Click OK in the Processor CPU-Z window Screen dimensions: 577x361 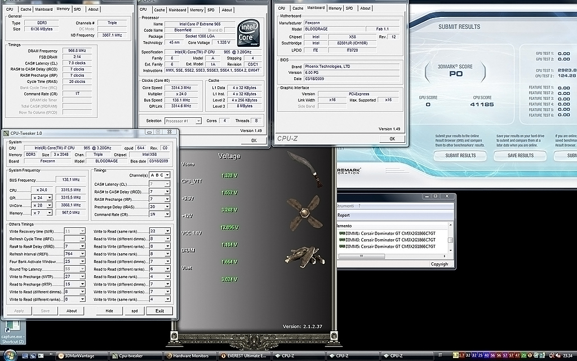[x=254, y=140]
